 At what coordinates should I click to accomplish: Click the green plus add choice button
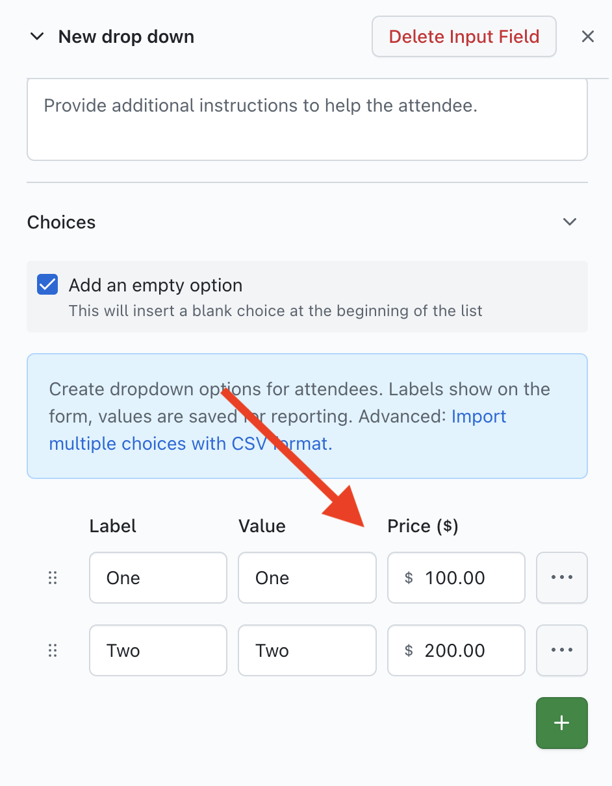(x=561, y=722)
